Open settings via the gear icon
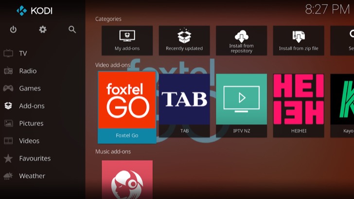The height and width of the screenshot is (199, 354). (43, 30)
